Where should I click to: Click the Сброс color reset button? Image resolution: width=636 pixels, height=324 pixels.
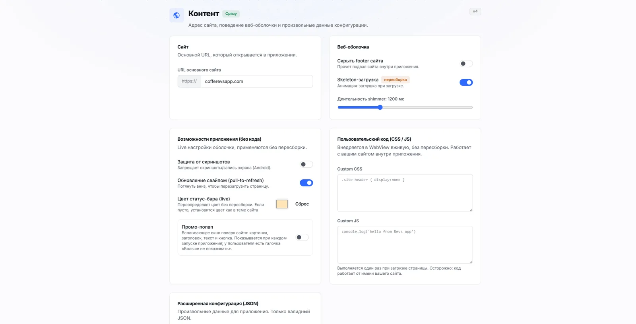(x=302, y=204)
